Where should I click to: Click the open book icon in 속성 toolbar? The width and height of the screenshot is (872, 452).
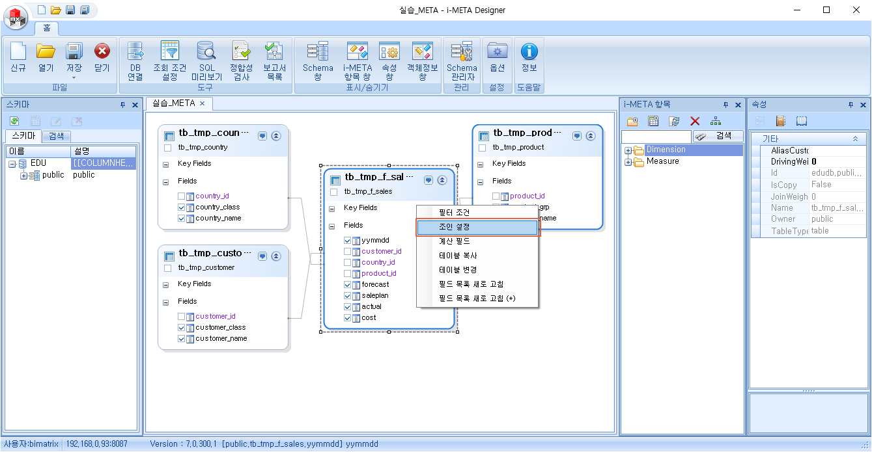[x=802, y=121]
